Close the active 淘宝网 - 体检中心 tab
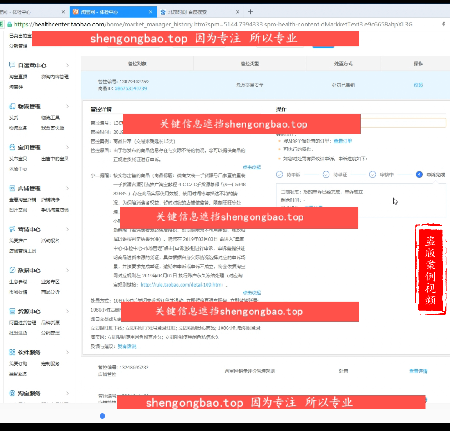 [x=151, y=12]
